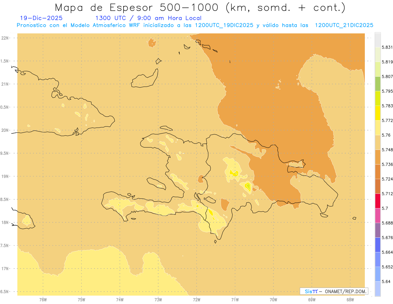Click the longitude label 72W
Viewport: 393px width, 304px height.
point(197,299)
